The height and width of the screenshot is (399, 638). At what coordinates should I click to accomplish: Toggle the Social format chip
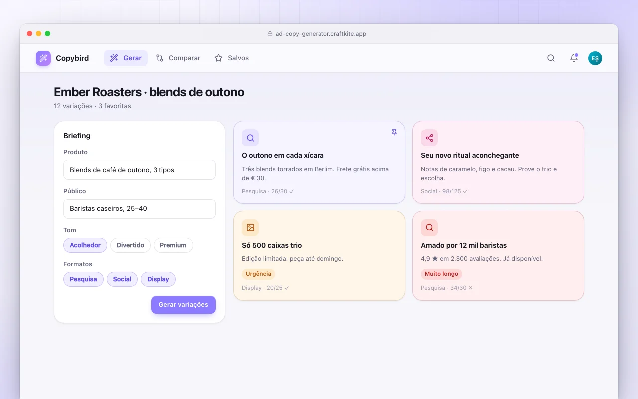click(122, 279)
